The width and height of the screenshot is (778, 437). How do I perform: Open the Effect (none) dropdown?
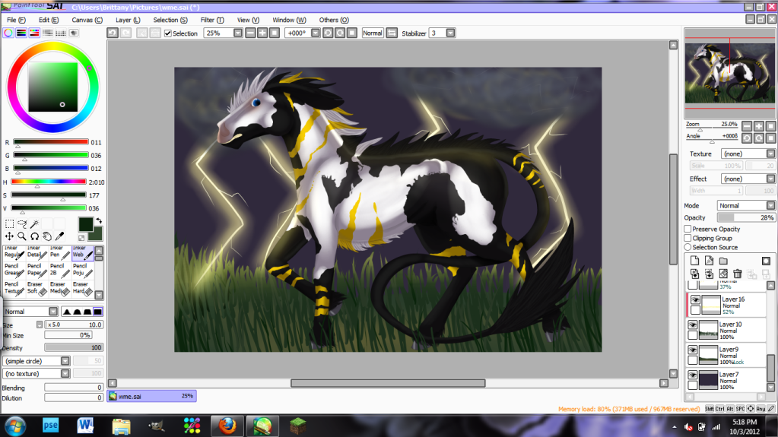click(770, 179)
